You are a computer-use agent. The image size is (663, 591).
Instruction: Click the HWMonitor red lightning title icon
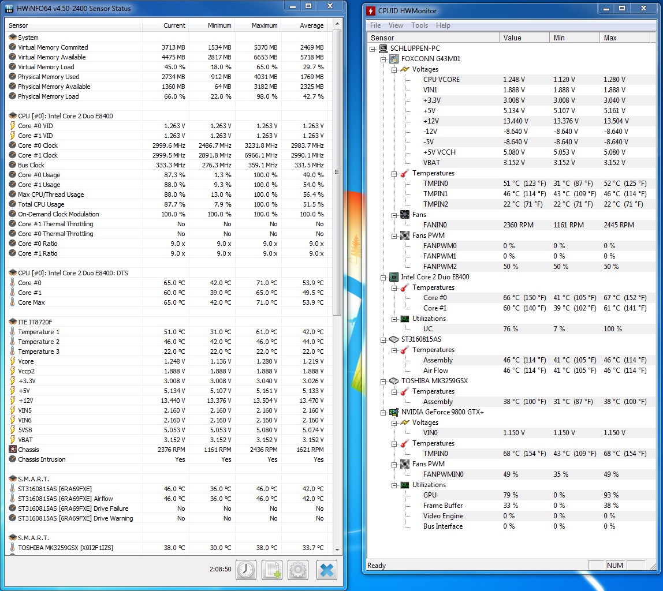point(371,10)
